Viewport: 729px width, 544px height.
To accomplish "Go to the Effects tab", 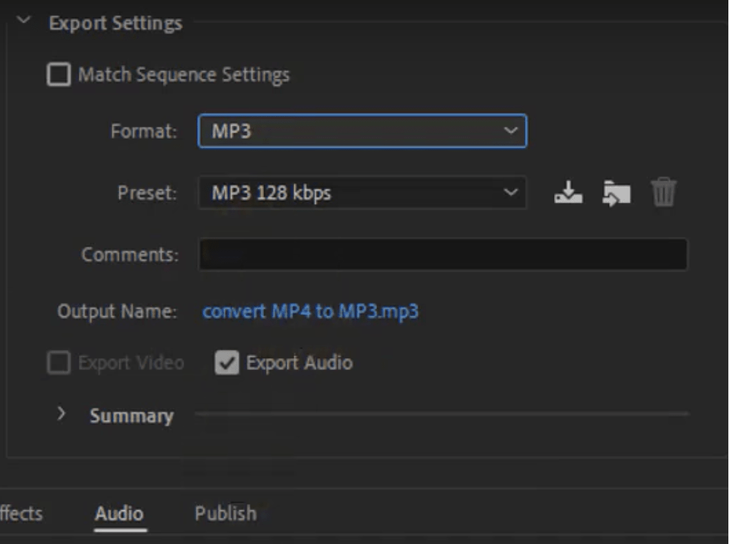I will coord(21,514).
